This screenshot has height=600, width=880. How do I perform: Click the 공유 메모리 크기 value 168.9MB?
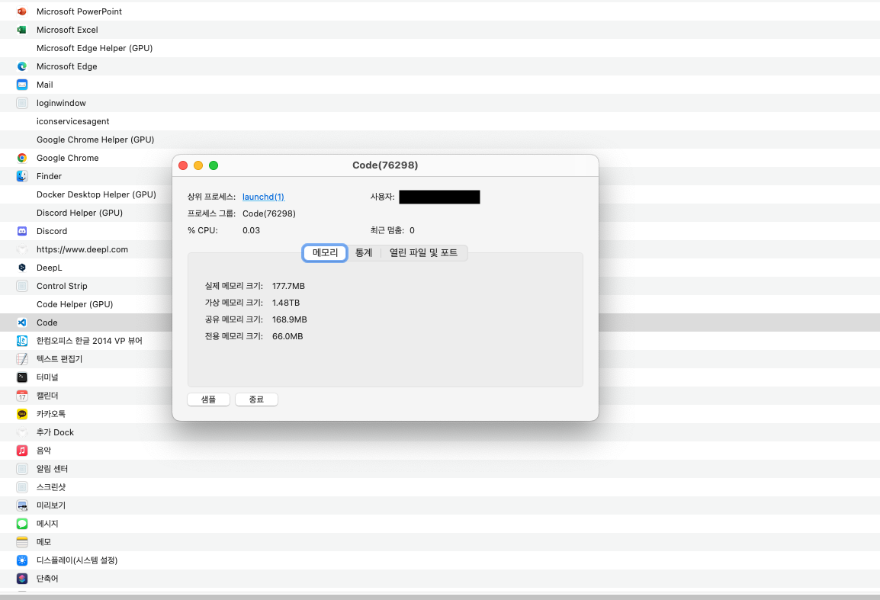pos(290,319)
